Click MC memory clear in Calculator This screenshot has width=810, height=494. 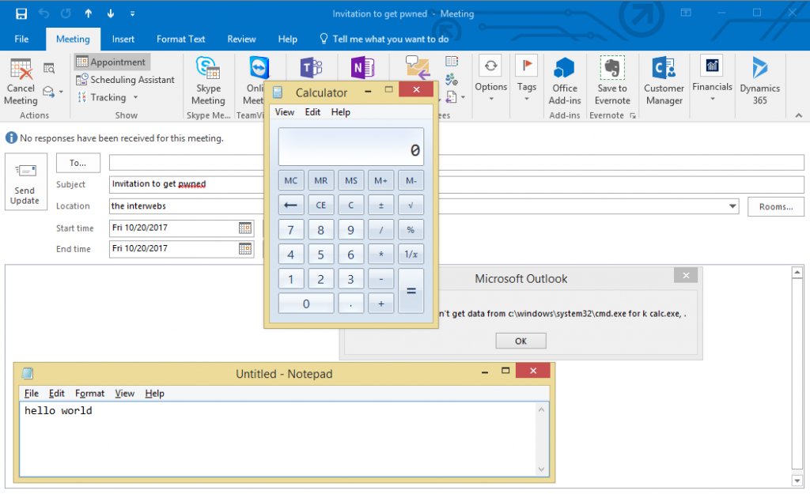pos(291,180)
